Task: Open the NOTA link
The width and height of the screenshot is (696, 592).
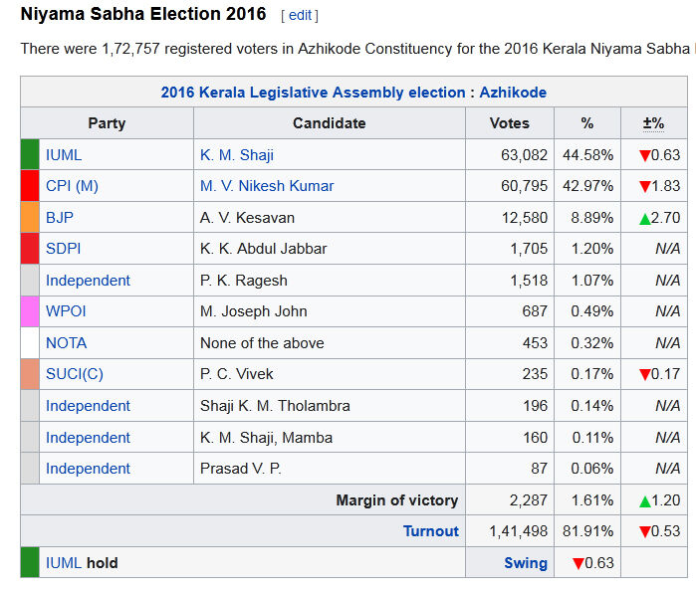Action: click(66, 343)
